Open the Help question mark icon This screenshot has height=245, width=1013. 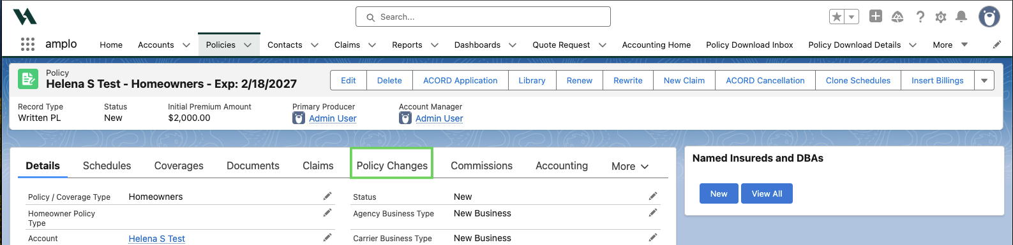(920, 17)
